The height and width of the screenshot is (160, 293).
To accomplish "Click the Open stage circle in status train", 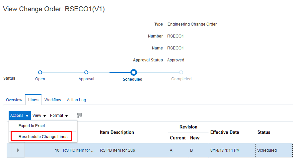I will (x=40, y=72).
